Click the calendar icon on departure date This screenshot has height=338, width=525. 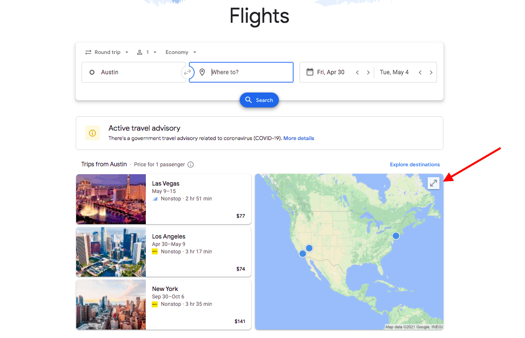pos(309,72)
